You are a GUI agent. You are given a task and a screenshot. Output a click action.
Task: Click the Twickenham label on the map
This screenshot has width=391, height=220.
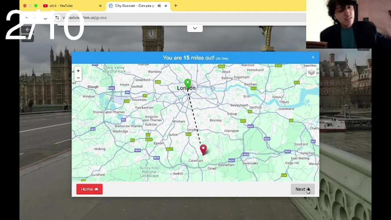pos(144,108)
